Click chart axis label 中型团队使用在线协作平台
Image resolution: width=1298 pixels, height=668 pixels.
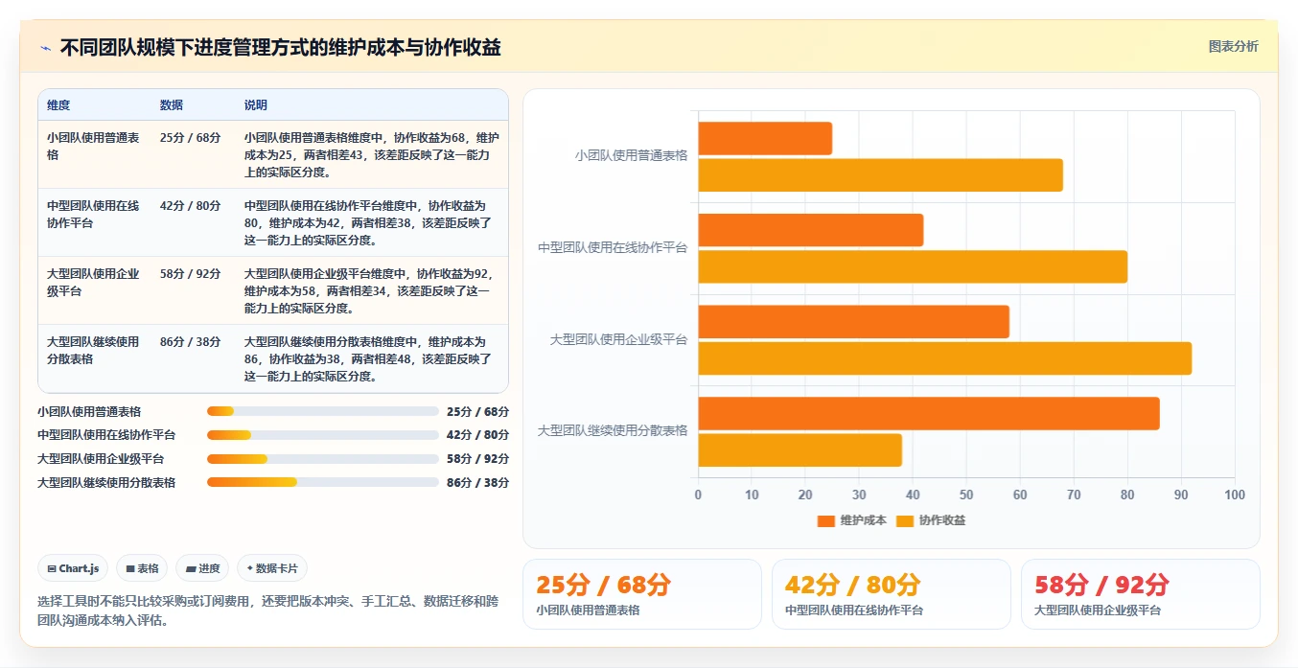[x=613, y=247]
